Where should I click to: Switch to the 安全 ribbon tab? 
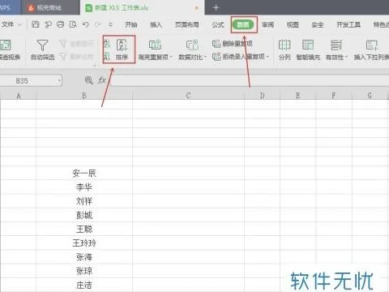point(318,25)
